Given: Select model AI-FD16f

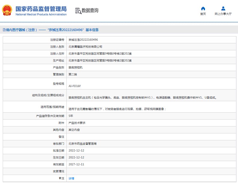Looking at the screenshot, I should click(x=75, y=86).
